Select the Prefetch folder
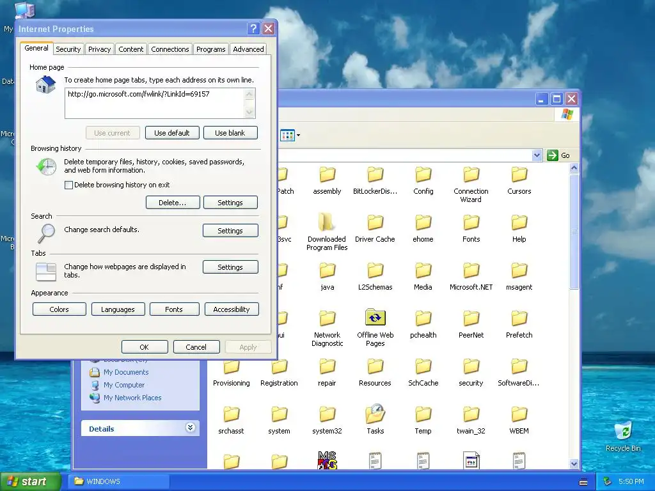Screen dimensions: 655x491 coord(519,324)
